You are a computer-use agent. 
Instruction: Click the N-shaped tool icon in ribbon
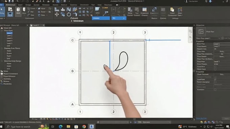69,9
